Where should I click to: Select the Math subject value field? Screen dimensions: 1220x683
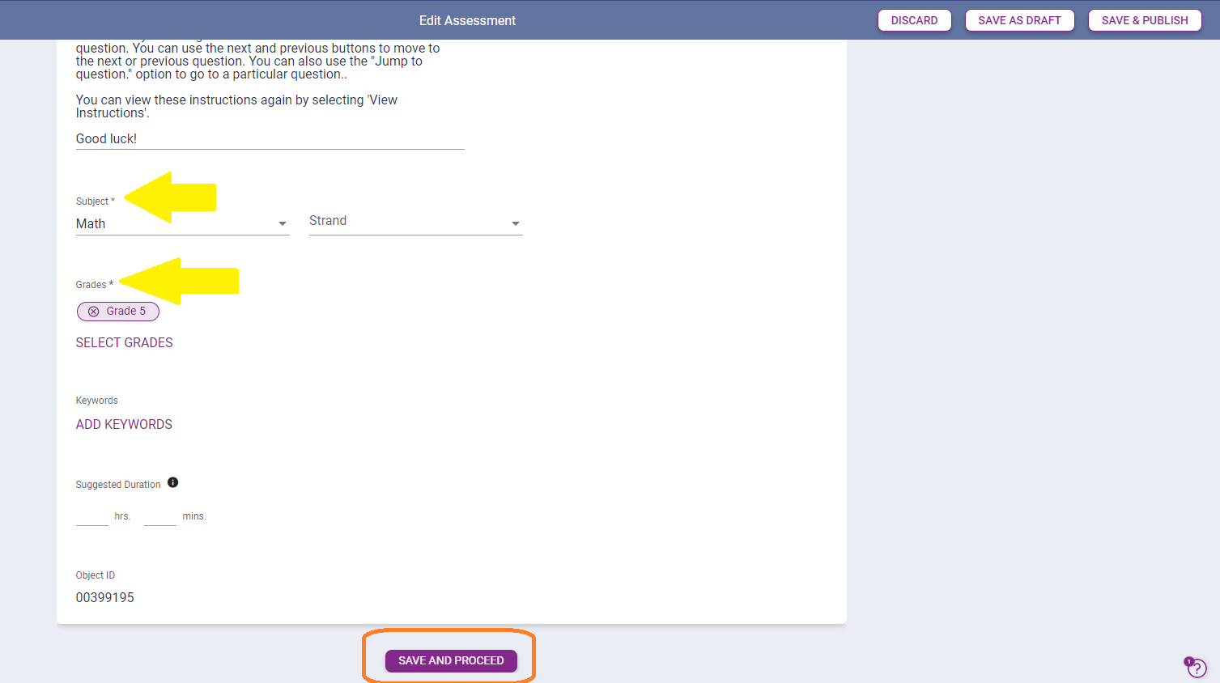coord(174,224)
